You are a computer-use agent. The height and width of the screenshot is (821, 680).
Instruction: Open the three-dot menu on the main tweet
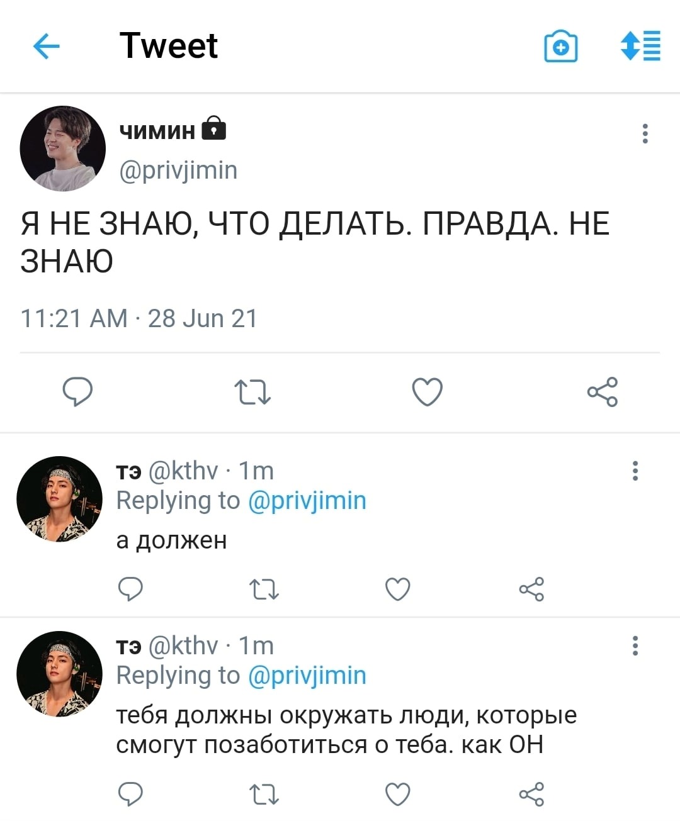[645, 134]
